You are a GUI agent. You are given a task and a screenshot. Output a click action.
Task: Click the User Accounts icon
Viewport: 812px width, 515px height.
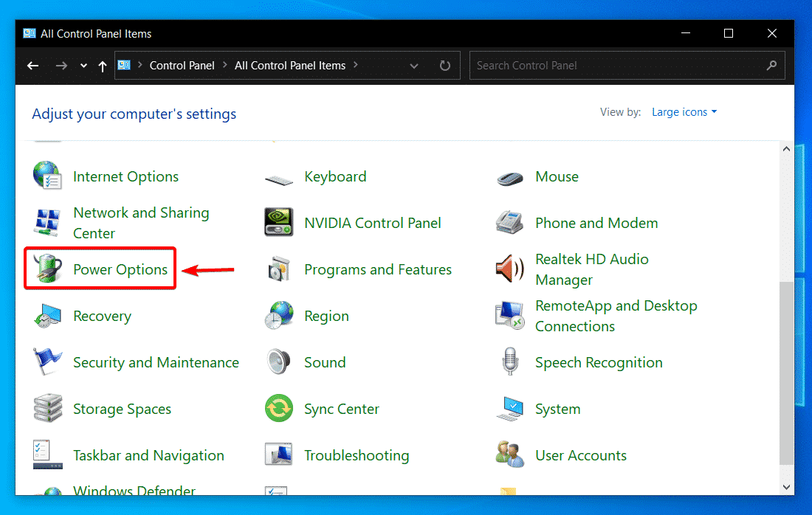[510, 454]
